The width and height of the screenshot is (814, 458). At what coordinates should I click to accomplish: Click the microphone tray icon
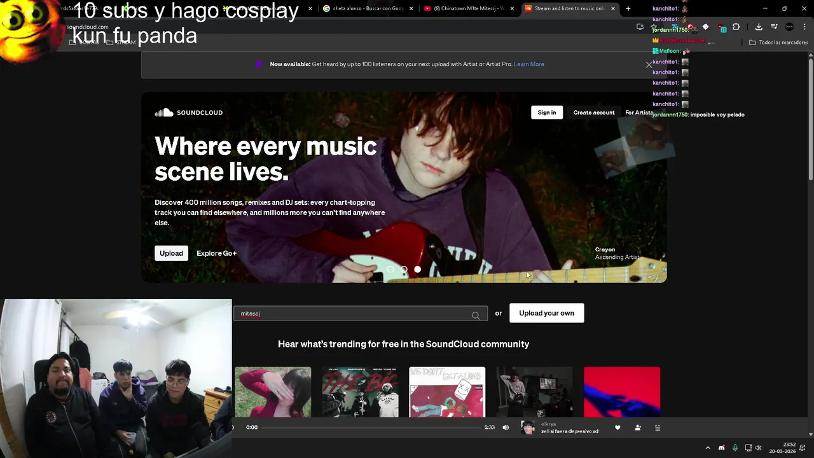tap(735, 448)
